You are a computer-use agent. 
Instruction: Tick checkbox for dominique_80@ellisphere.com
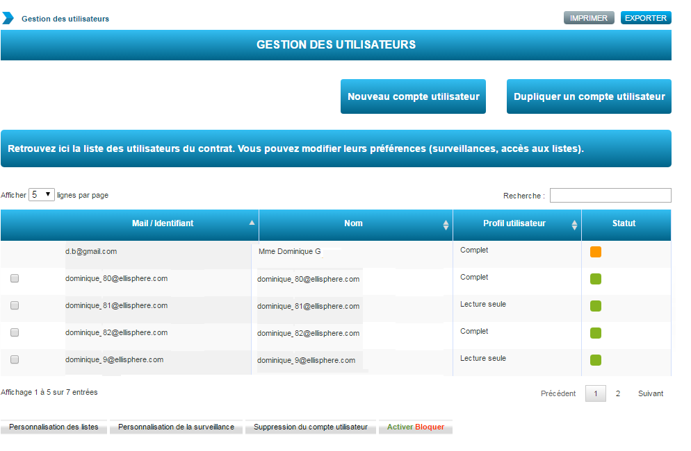(x=15, y=278)
